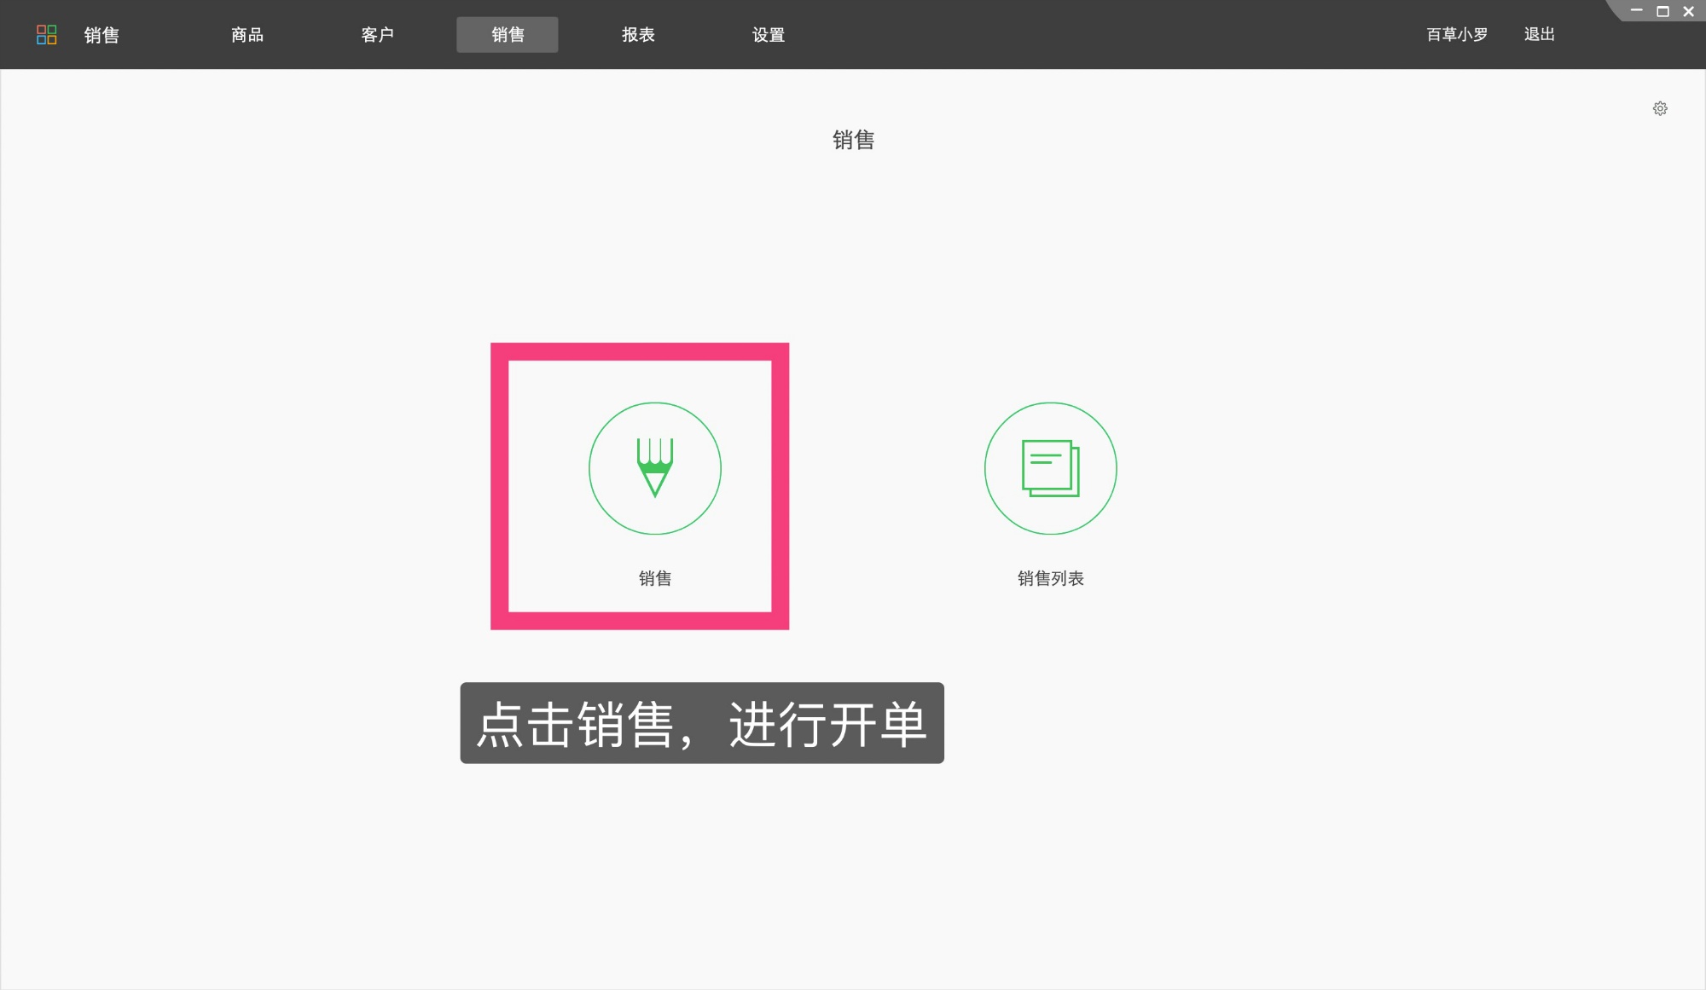Click the 百草小罗 user account label
This screenshot has width=1706, height=990.
point(1455,34)
